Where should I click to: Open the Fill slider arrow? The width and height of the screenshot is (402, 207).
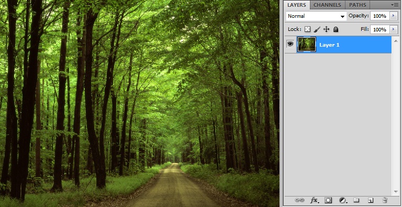coord(394,29)
